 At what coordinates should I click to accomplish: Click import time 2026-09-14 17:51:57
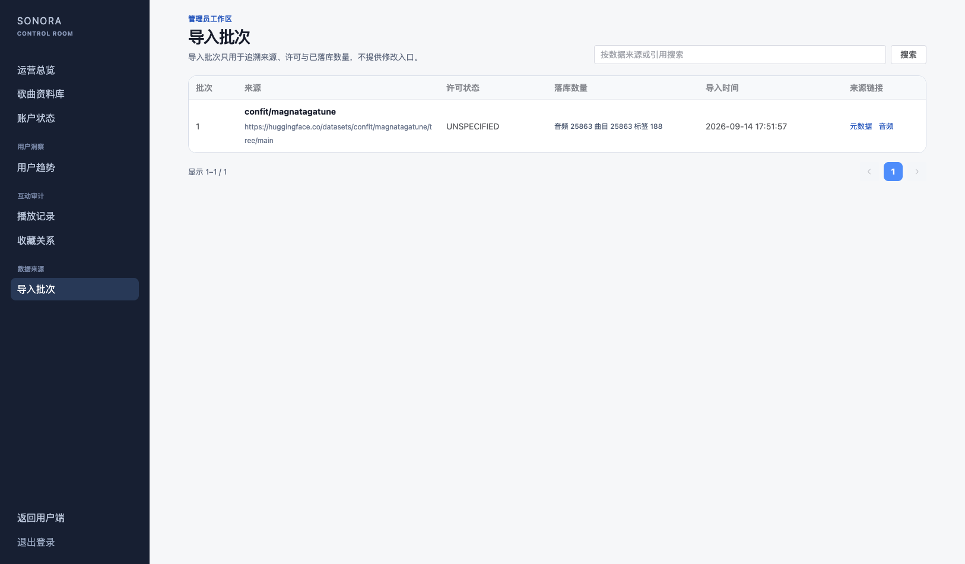746,126
